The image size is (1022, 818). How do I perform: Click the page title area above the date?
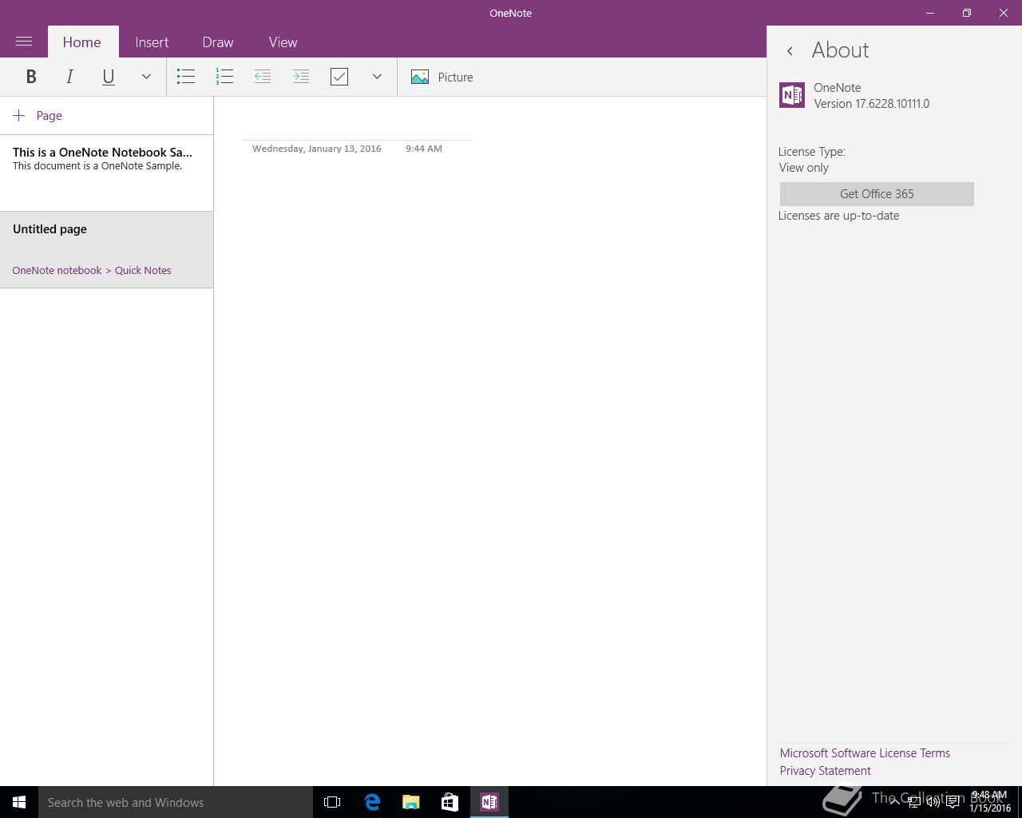tap(358, 125)
